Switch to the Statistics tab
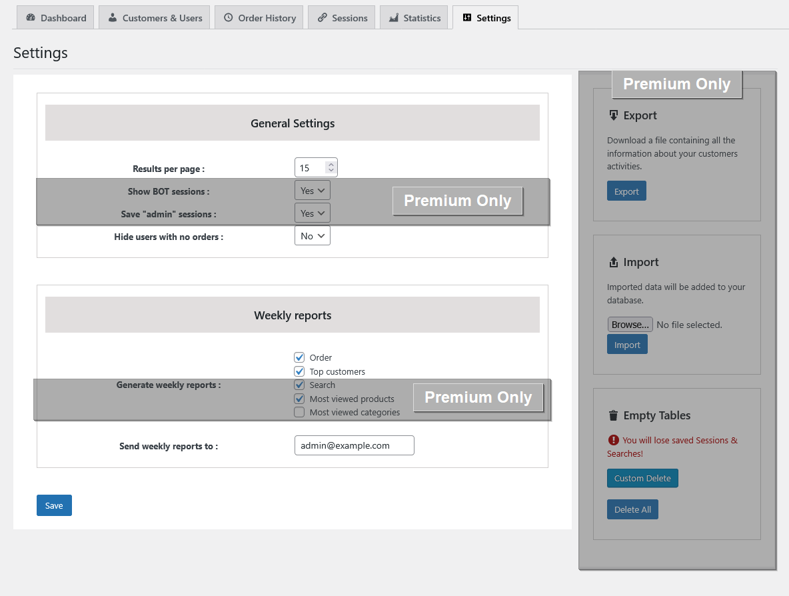The height and width of the screenshot is (596, 789). [x=414, y=18]
